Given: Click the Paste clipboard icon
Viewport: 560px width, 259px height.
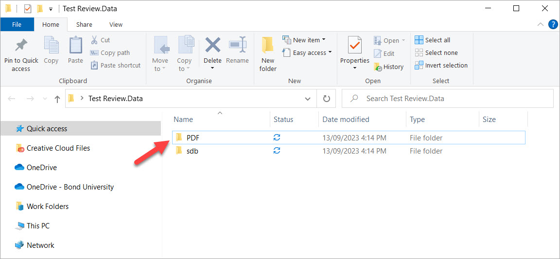Looking at the screenshot, I should coord(75,46).
